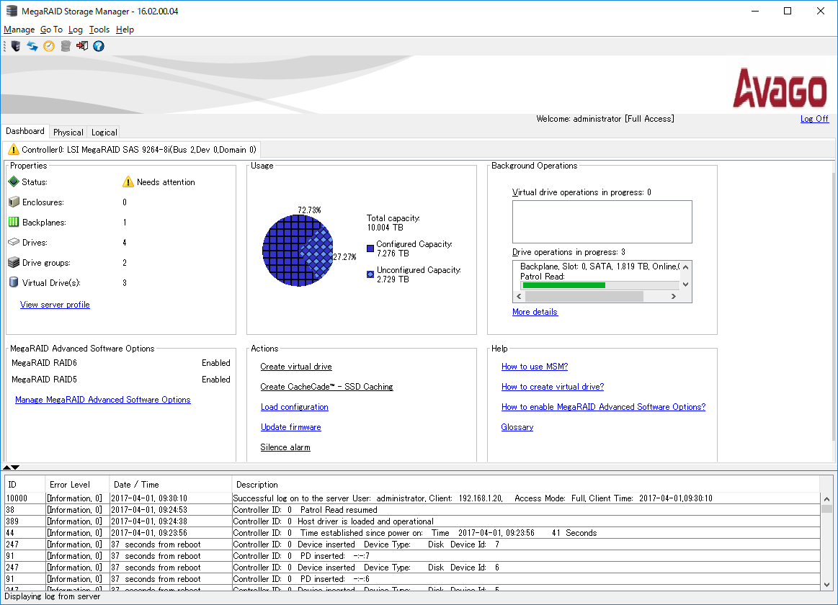Click the Avago logo
Image resolution: width=838 pixels, height=605 pixels.
780,88
